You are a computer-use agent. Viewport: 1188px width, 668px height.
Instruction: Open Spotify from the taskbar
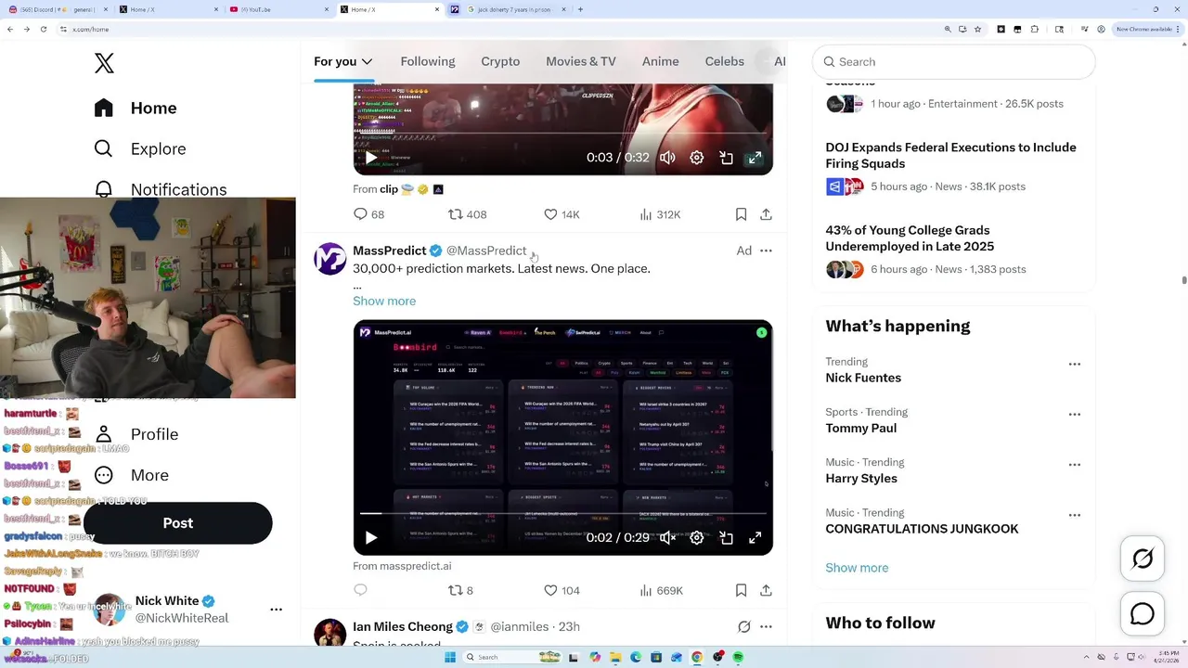click(739, 657)
